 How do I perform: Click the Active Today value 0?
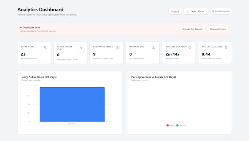pyautogui.click(x=58, y=55)
